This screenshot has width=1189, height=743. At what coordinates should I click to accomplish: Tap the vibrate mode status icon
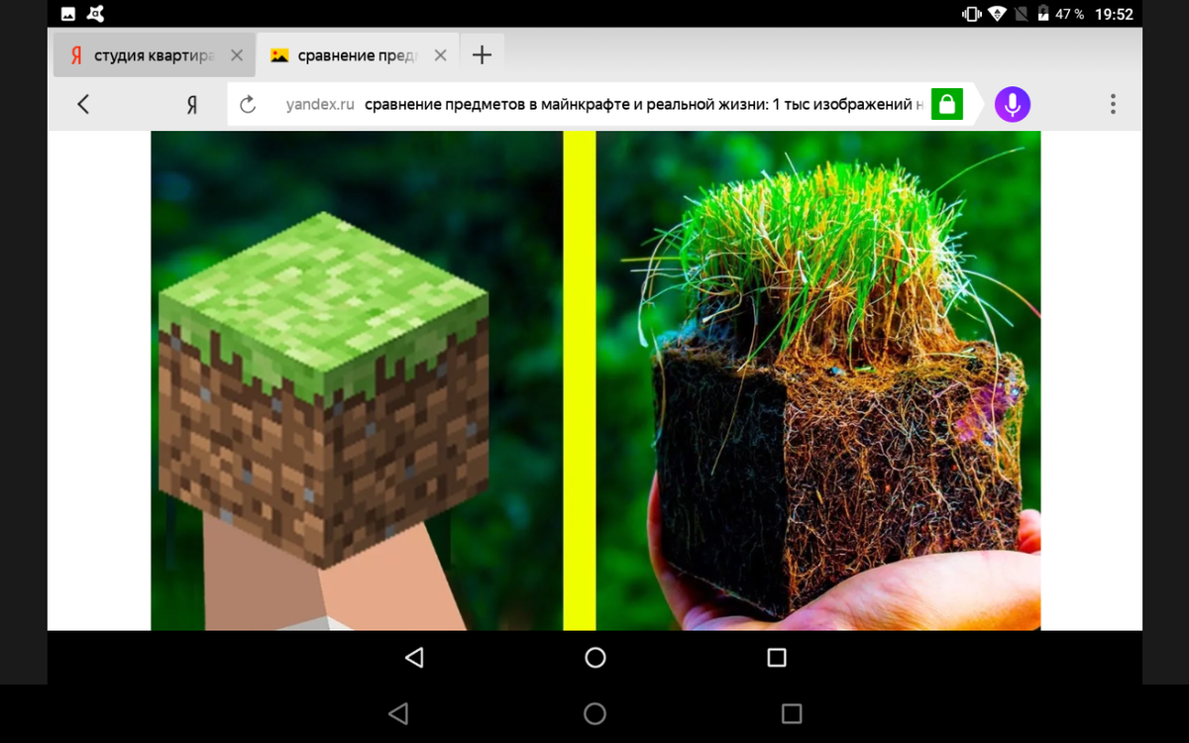[x=971, y=14]
